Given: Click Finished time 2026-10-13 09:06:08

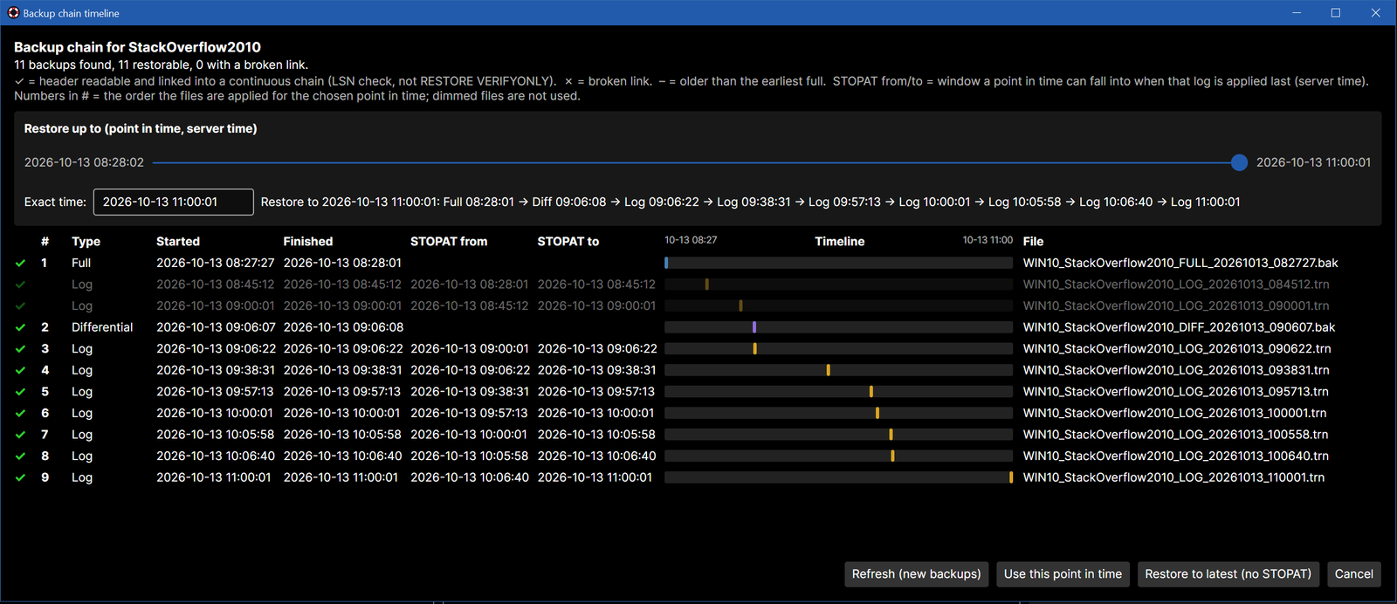Looking at the screenshot, I should point(343,327).
